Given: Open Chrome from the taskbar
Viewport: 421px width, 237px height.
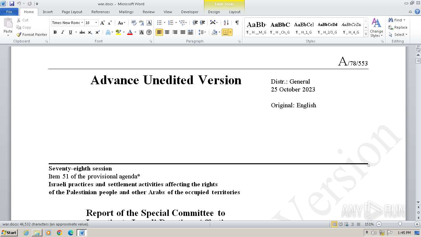Looking at the screenshot, I should click(60, 233).
